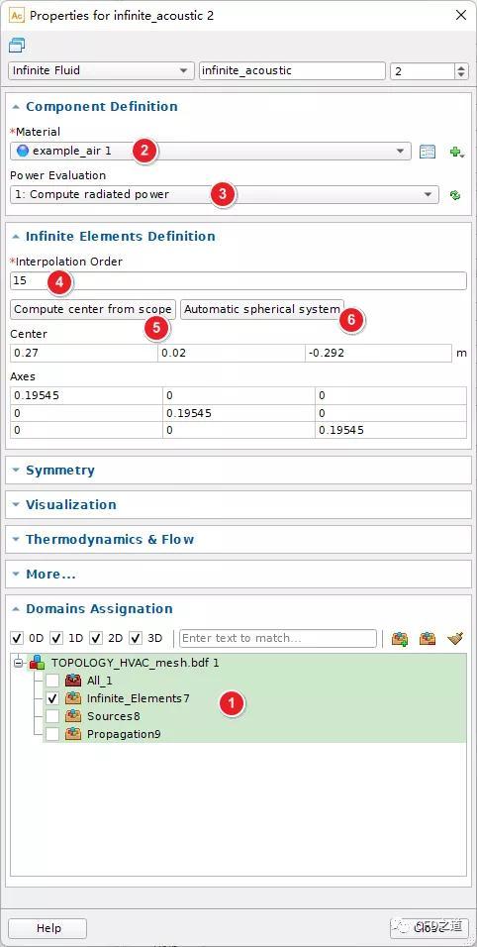Expand the More... section

click(x=15, y=575)
